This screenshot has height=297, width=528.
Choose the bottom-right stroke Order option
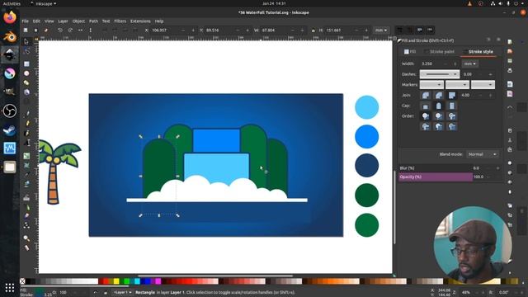tap(452, 126)
